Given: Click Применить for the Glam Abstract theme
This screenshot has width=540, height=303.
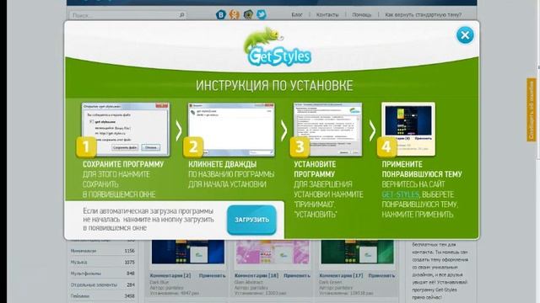Looking at the screenshot, I should (x=297, y=275).
